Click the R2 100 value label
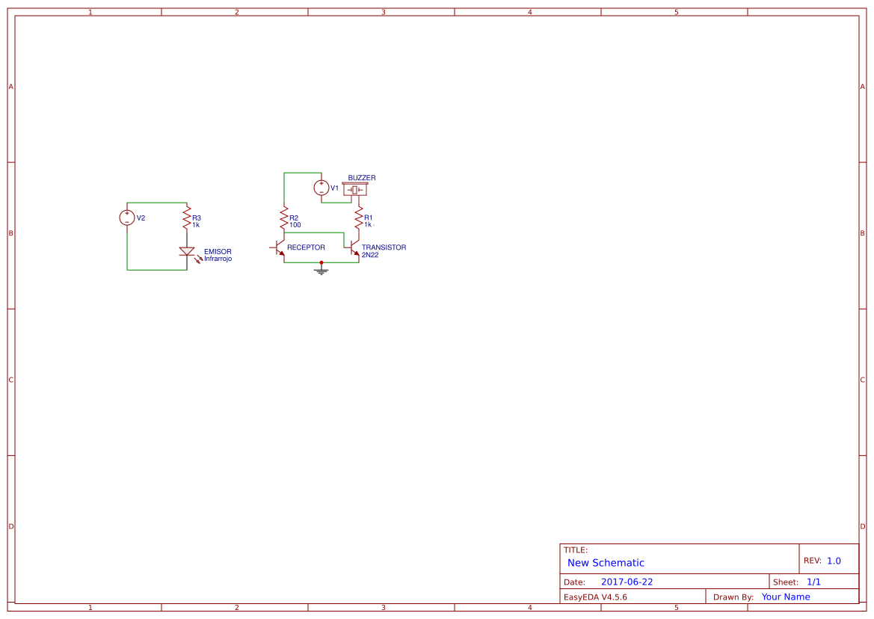This screenshot has height=619, width=874. tap(295, 223)
